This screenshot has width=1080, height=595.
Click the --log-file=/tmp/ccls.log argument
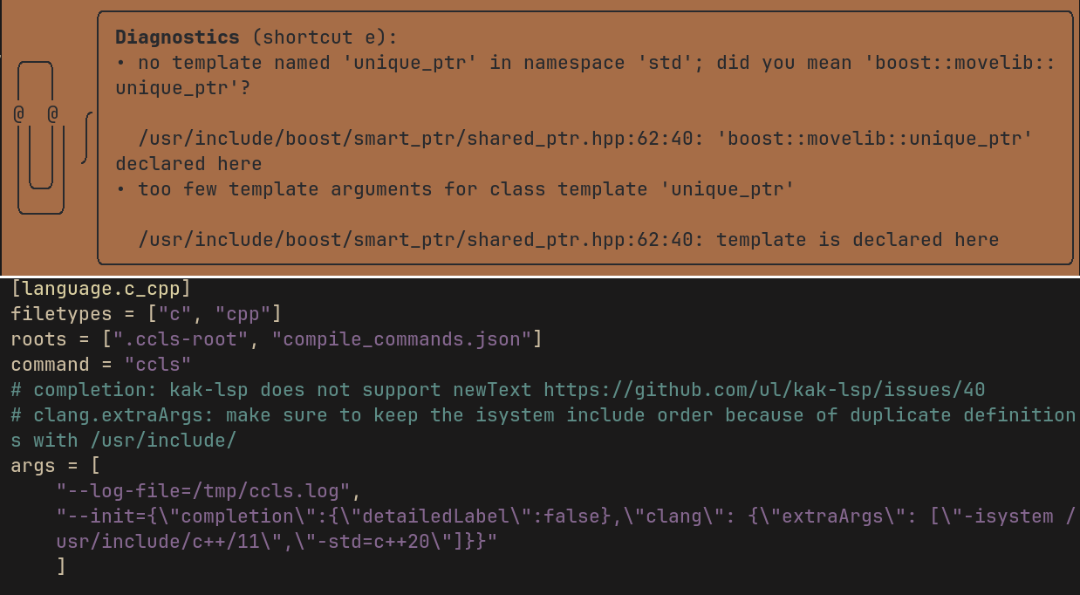[x=203, y=490]
